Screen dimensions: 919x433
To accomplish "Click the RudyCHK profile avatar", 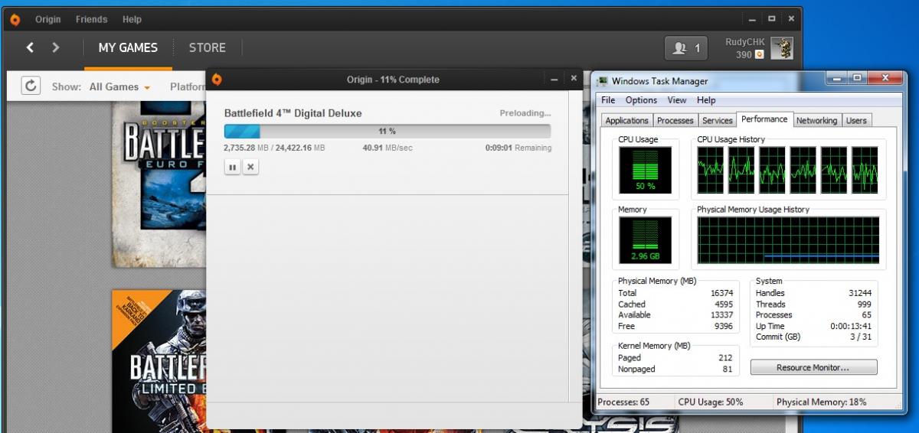I will point(782,48).
